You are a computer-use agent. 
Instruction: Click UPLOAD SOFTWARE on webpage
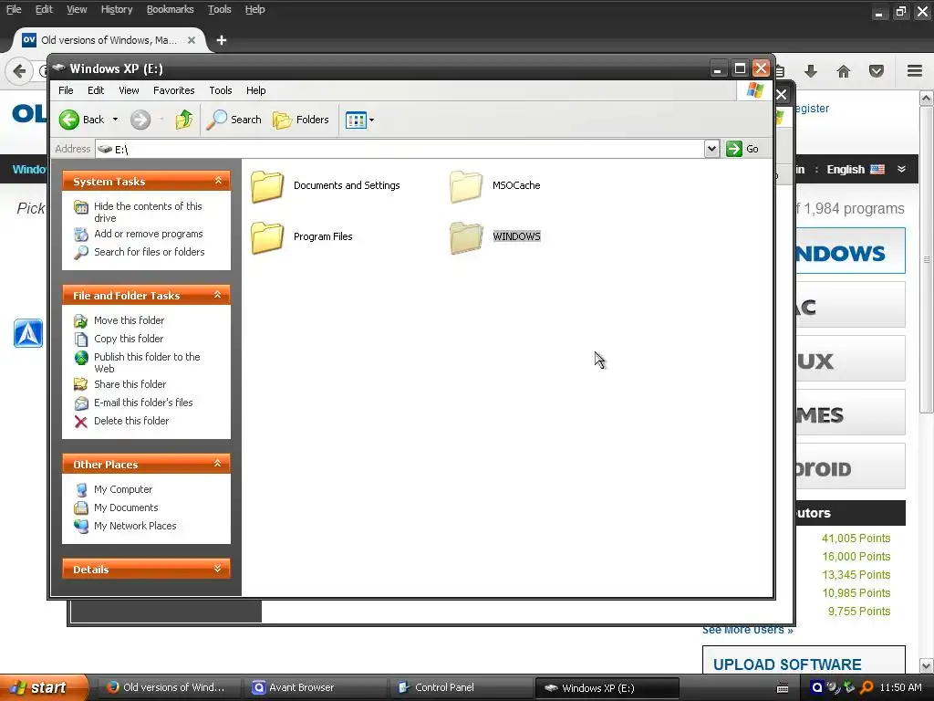coord(787,664)
